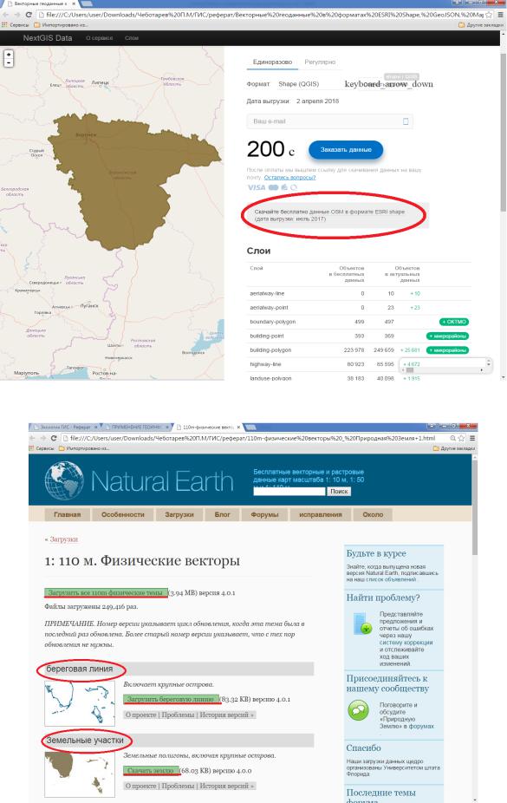
Task: Open Особенности in Natural Earth menu
Action: [123, 515]
